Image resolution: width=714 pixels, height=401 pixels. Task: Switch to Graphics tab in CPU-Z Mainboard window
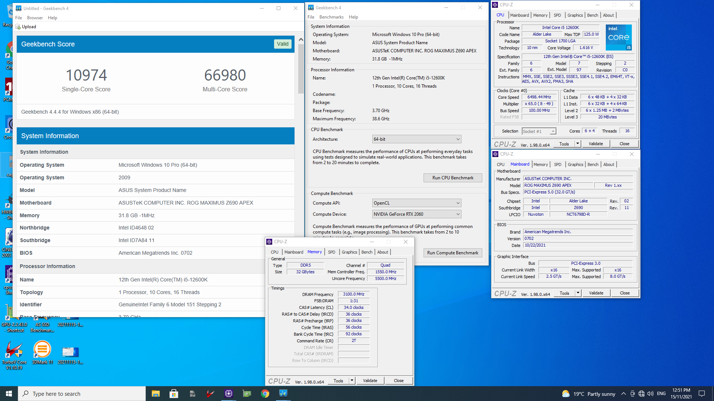(x=575, y=164)
